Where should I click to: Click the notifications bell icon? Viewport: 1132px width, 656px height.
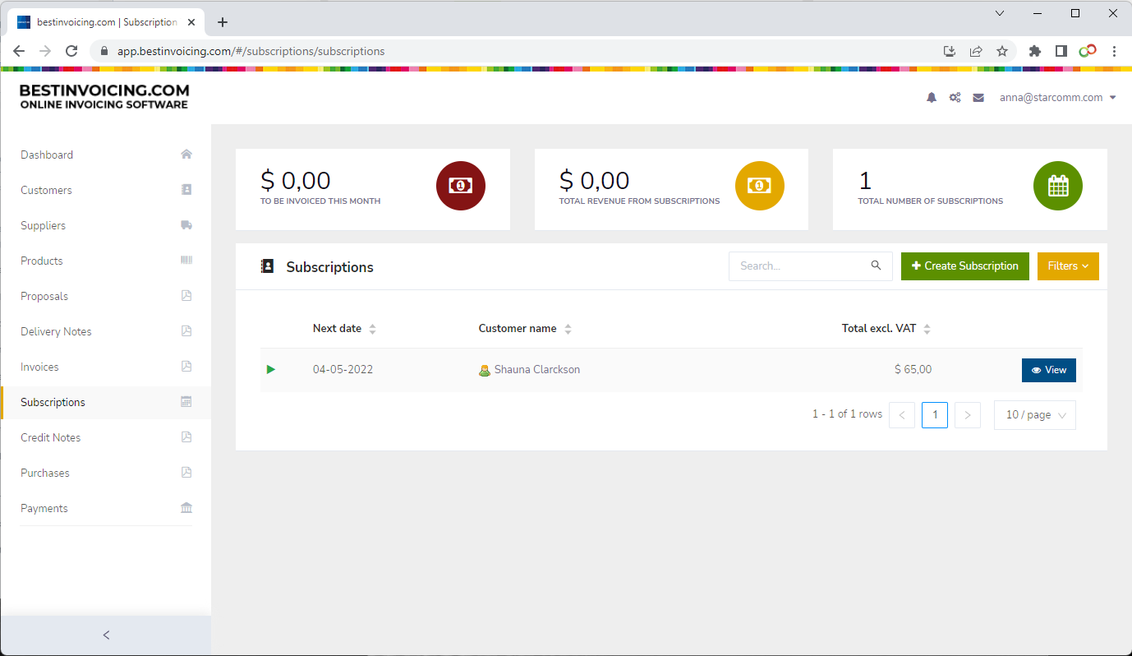932,98
